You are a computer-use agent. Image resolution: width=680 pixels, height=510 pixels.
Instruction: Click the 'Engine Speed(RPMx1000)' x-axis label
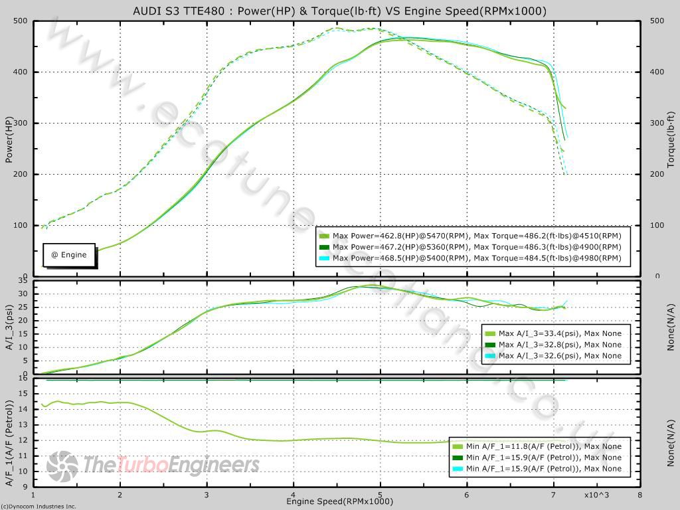[339, 501]
